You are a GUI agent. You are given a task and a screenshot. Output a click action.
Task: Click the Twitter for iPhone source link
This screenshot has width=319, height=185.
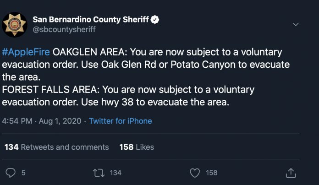pyautogui.click(x=121, y=121)
